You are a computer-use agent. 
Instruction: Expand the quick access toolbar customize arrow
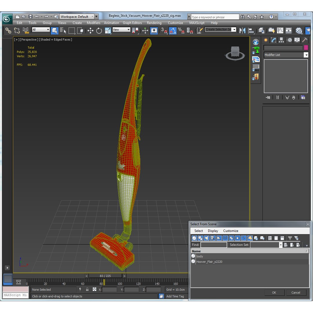click(97, 17)
